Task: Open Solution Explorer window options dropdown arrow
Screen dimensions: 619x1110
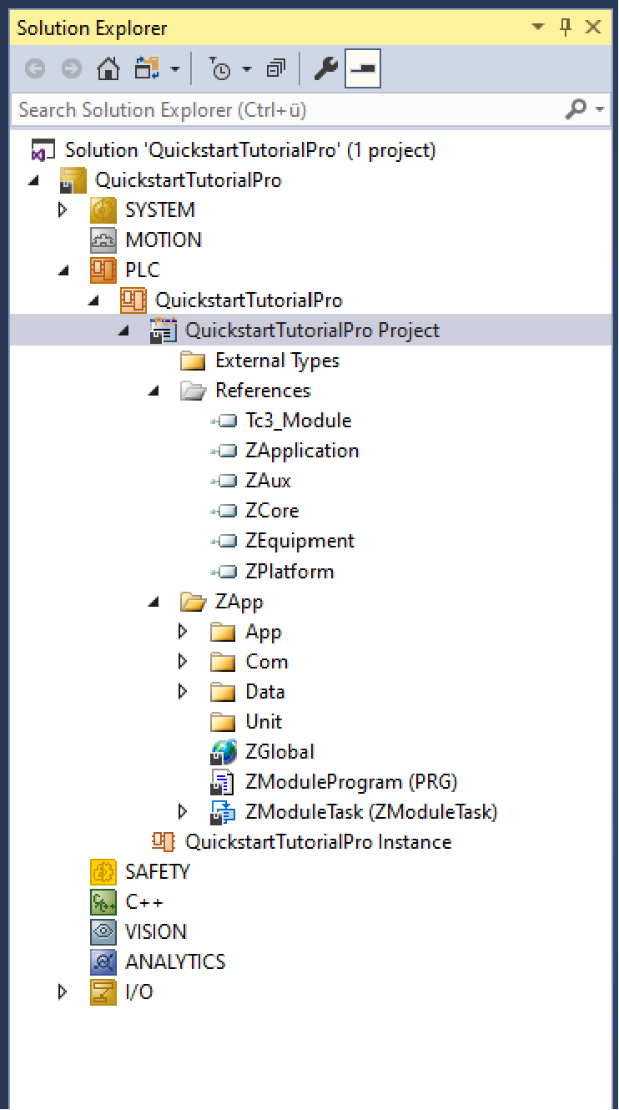Action: 538,28
